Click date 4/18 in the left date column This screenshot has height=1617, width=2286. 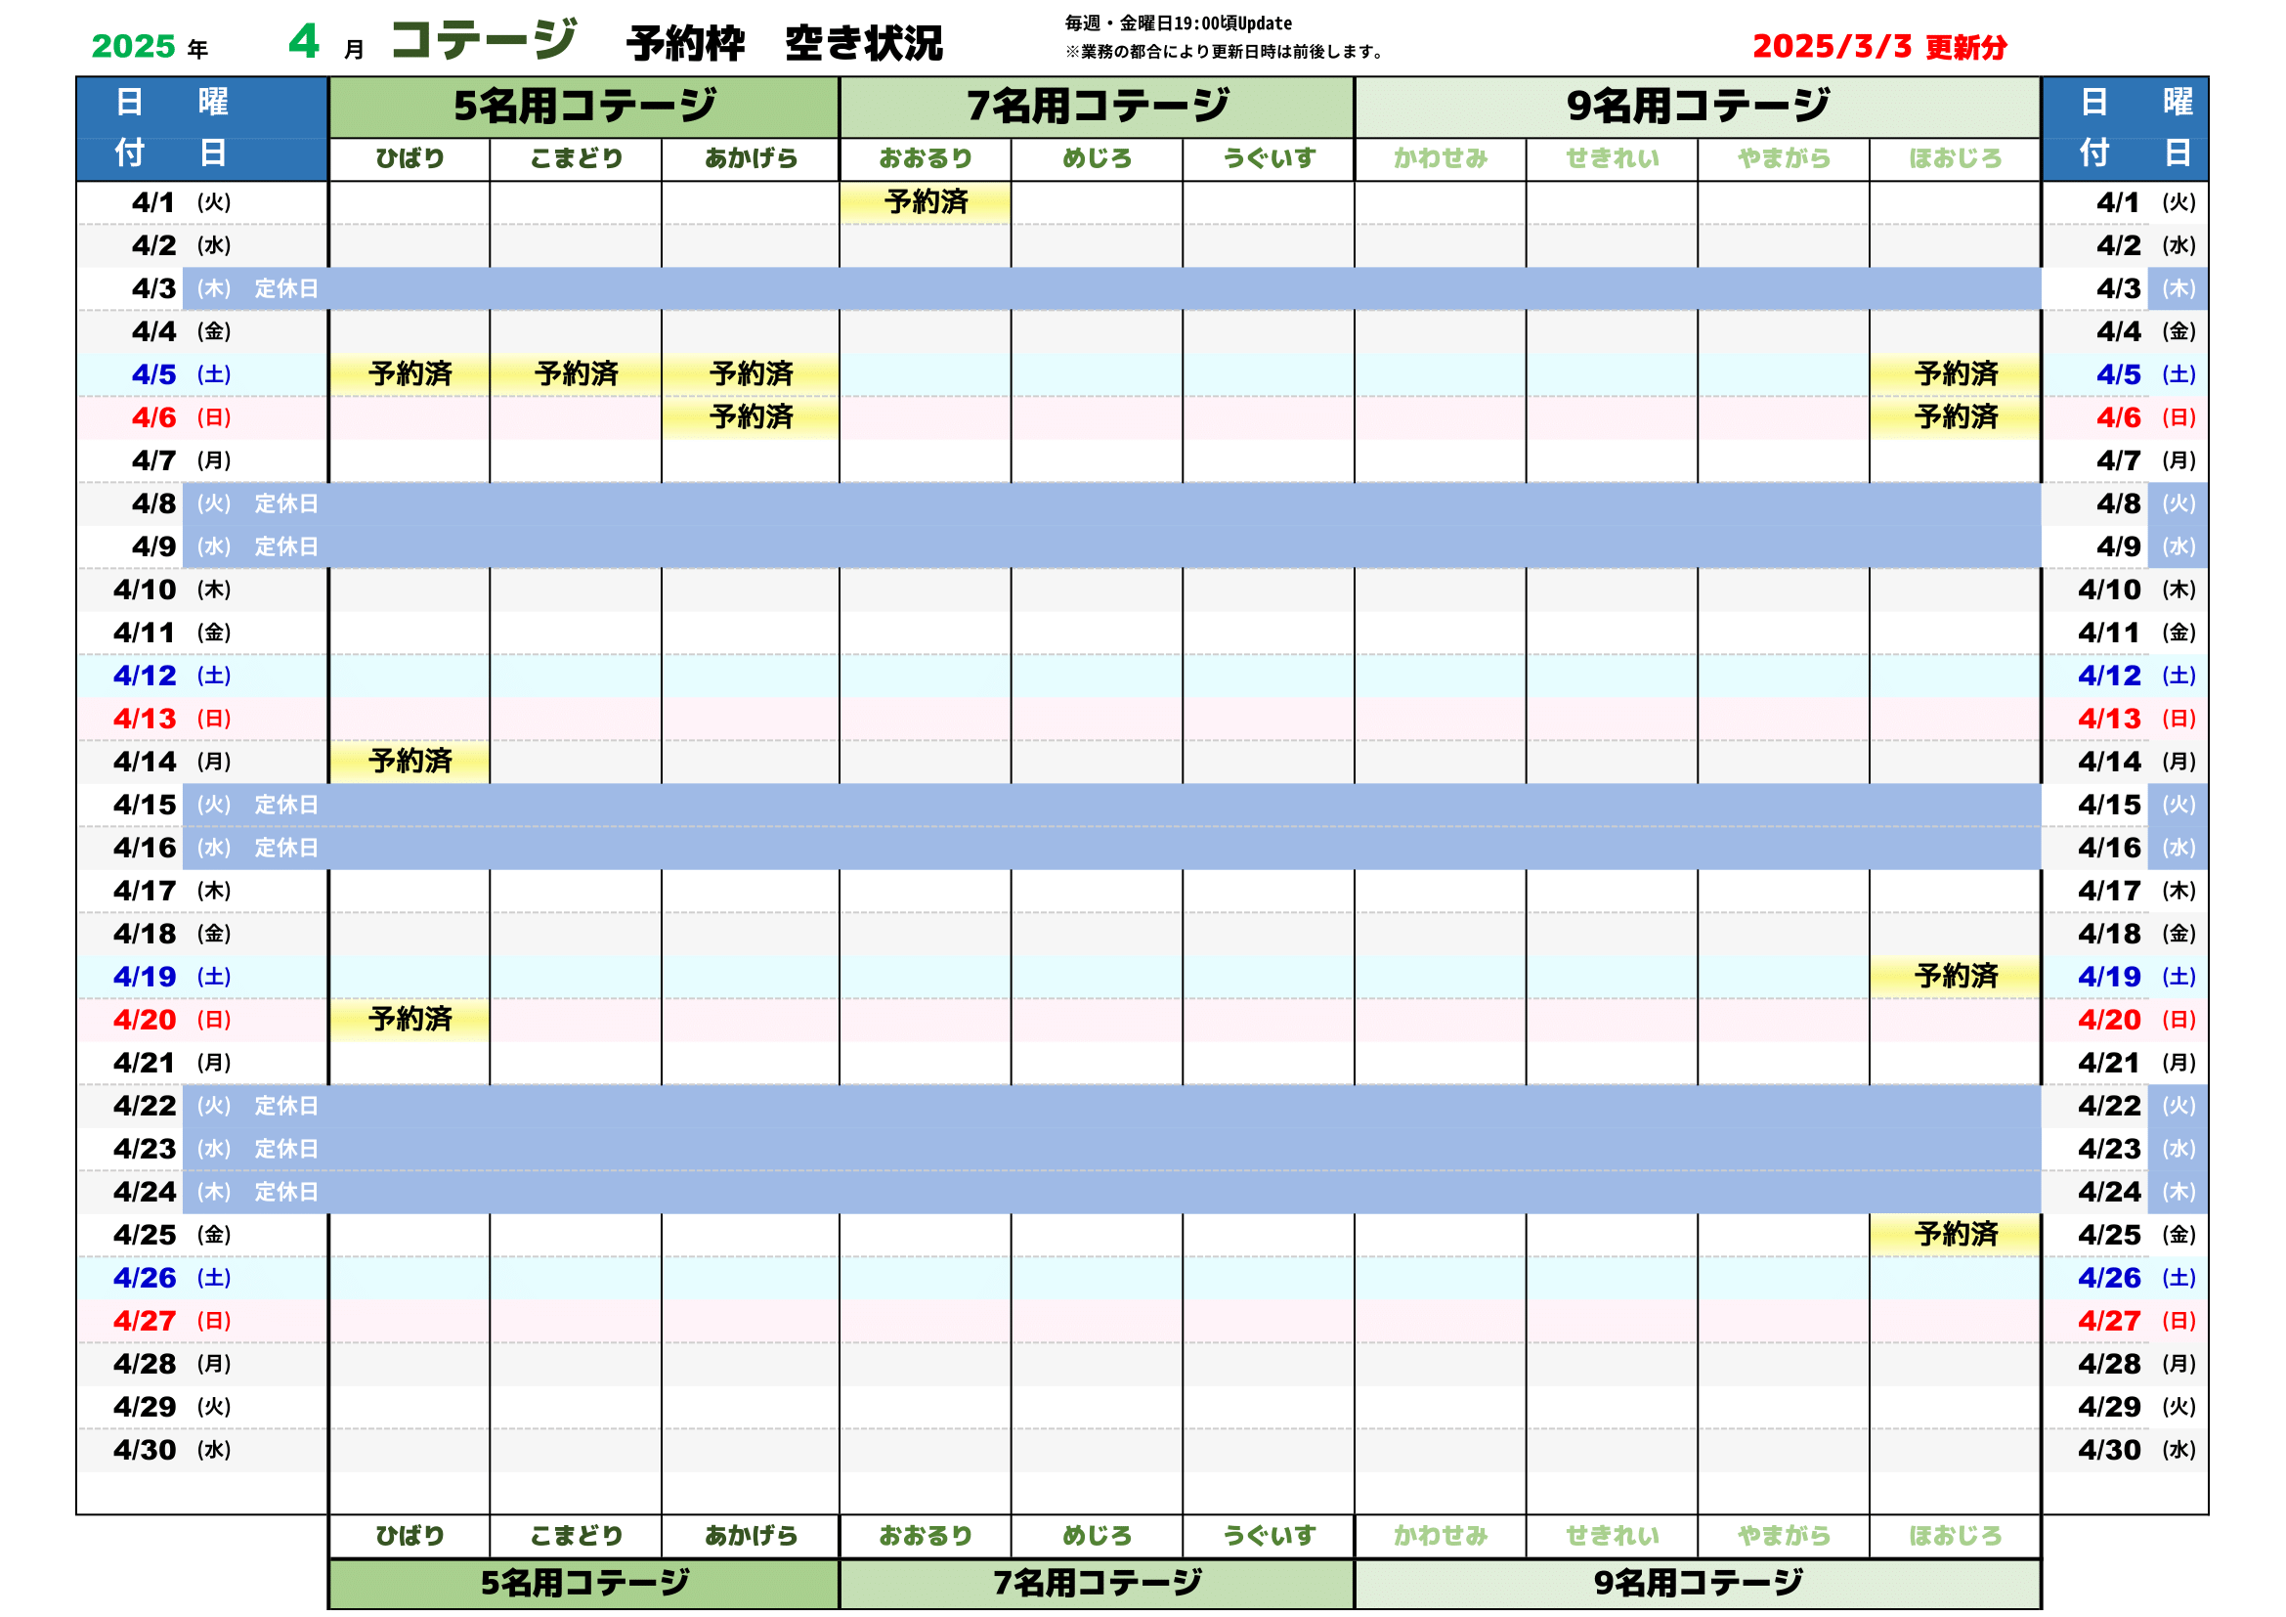coord(145,934)
